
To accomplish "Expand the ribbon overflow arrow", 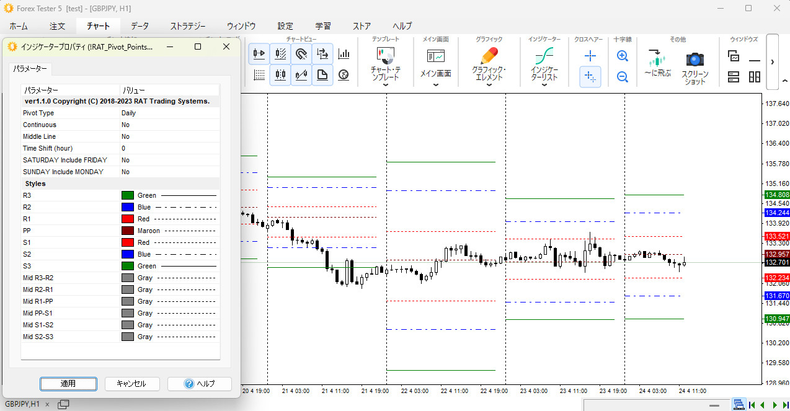I will pos(772,62).
